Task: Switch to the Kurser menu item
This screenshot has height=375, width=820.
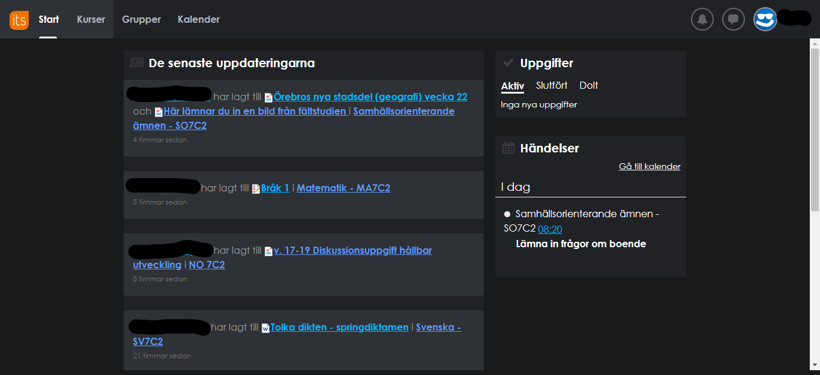Action: pos(91,19)
